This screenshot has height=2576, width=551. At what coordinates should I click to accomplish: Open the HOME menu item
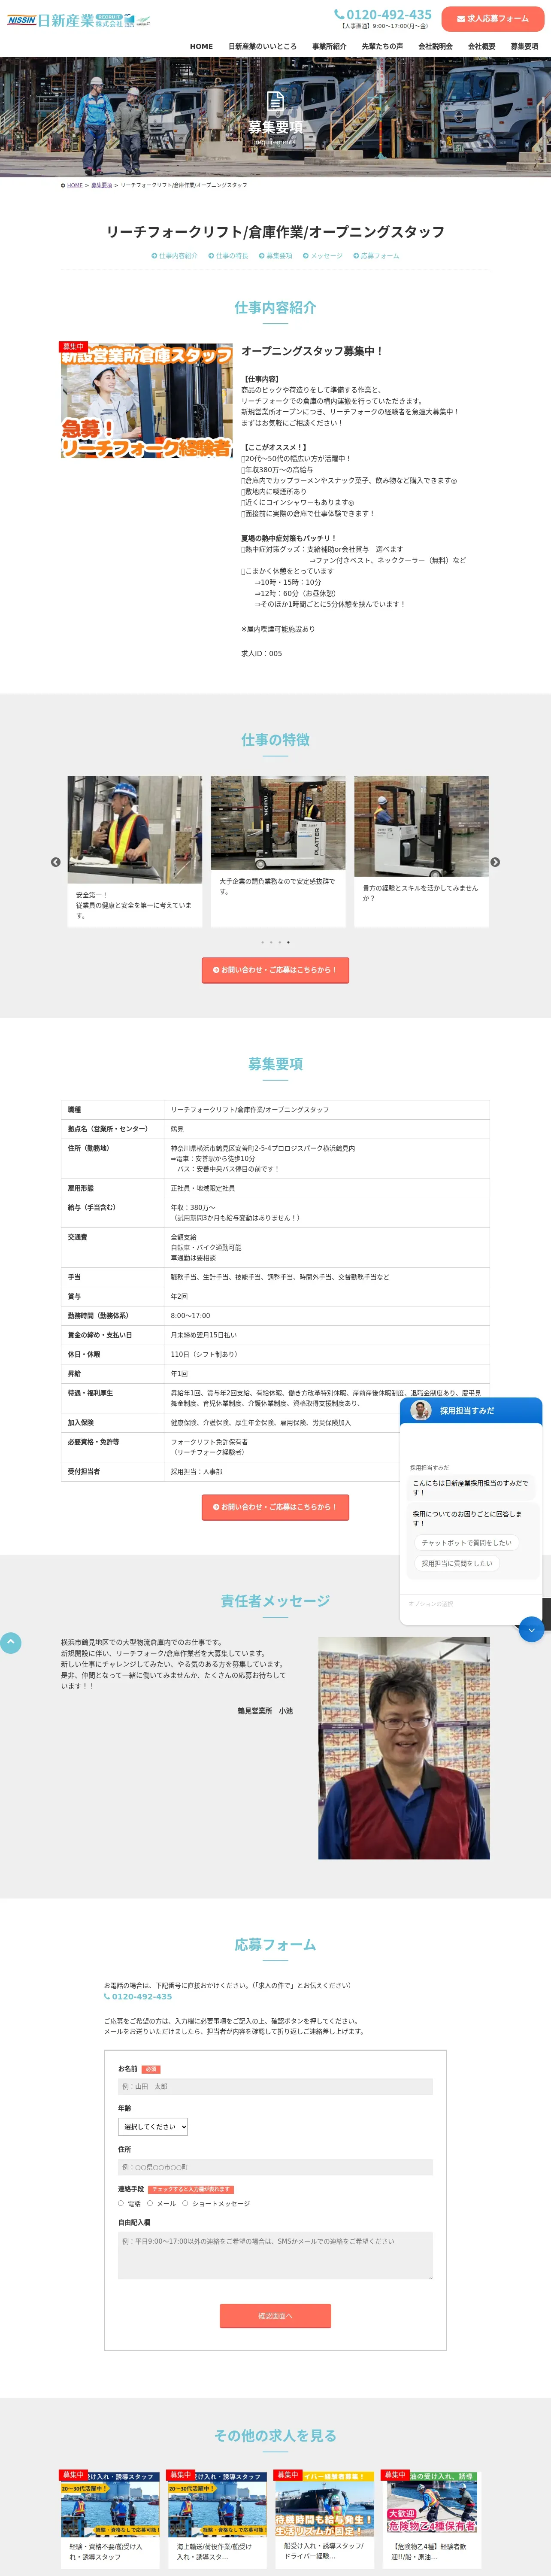201,46
